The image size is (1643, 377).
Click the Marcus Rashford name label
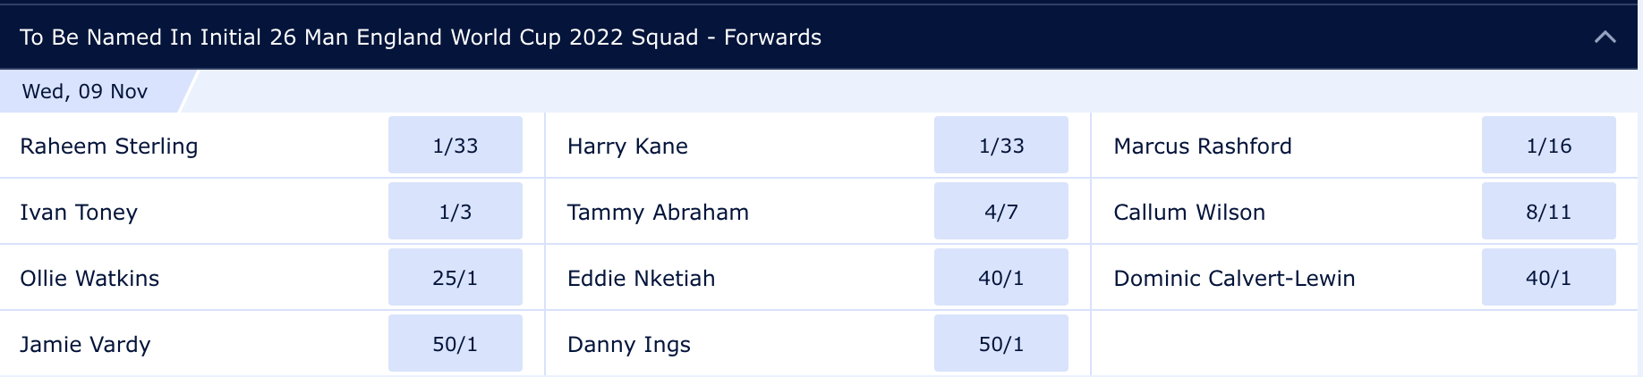(1203, 147)
